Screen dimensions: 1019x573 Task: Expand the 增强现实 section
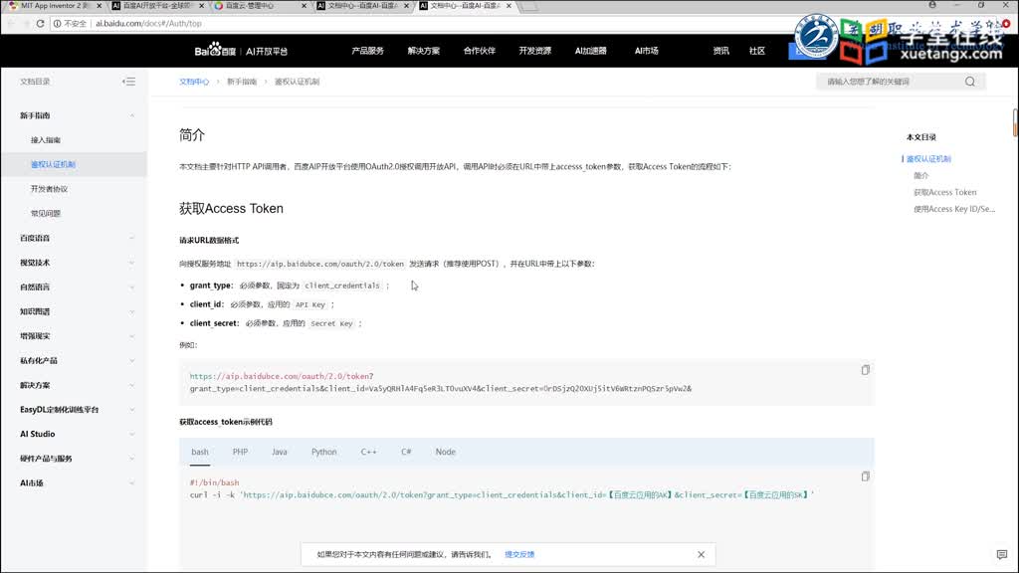(x=132, y=336)
